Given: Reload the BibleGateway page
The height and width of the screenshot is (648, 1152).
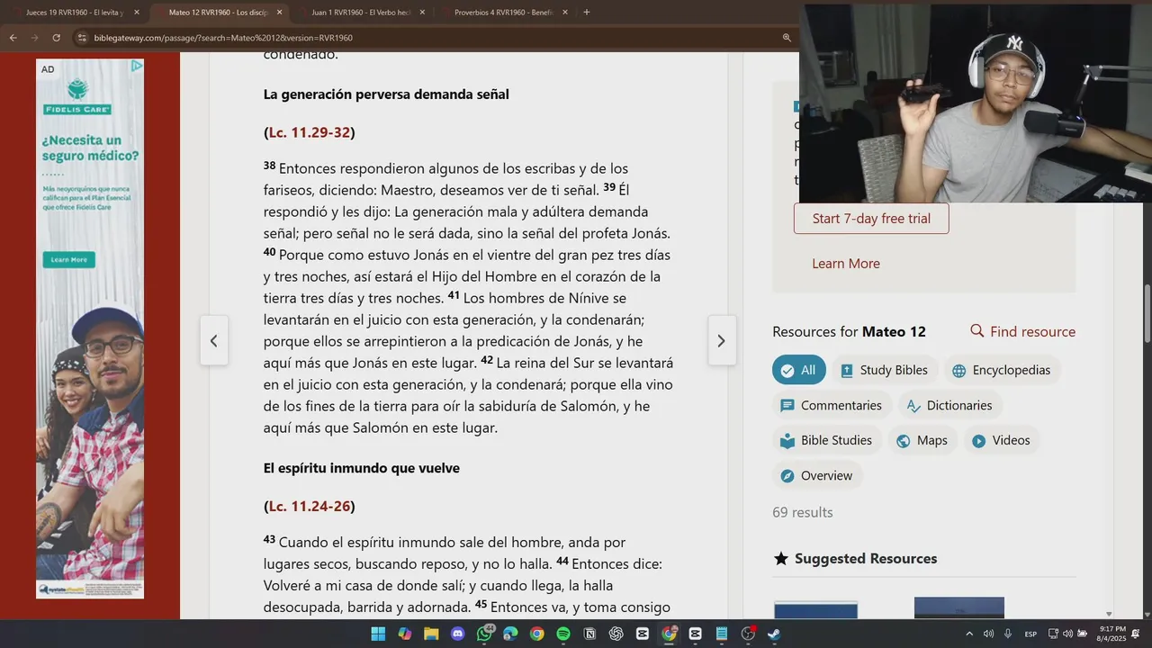Looking at the screenshot, I should tap(57, 38).
